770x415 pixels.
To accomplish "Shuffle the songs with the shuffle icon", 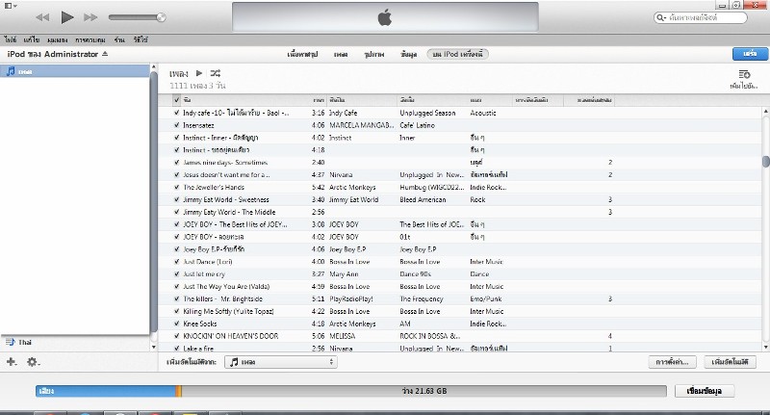I will [215, 73].
